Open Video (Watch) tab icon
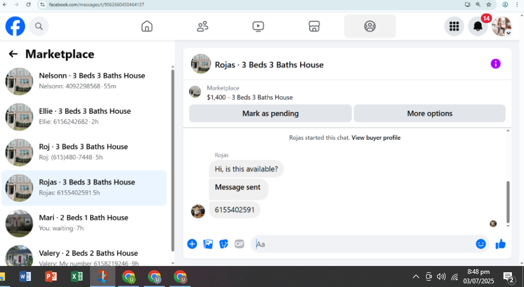This screenshot has height=287, width=524. tap(258, 26)
